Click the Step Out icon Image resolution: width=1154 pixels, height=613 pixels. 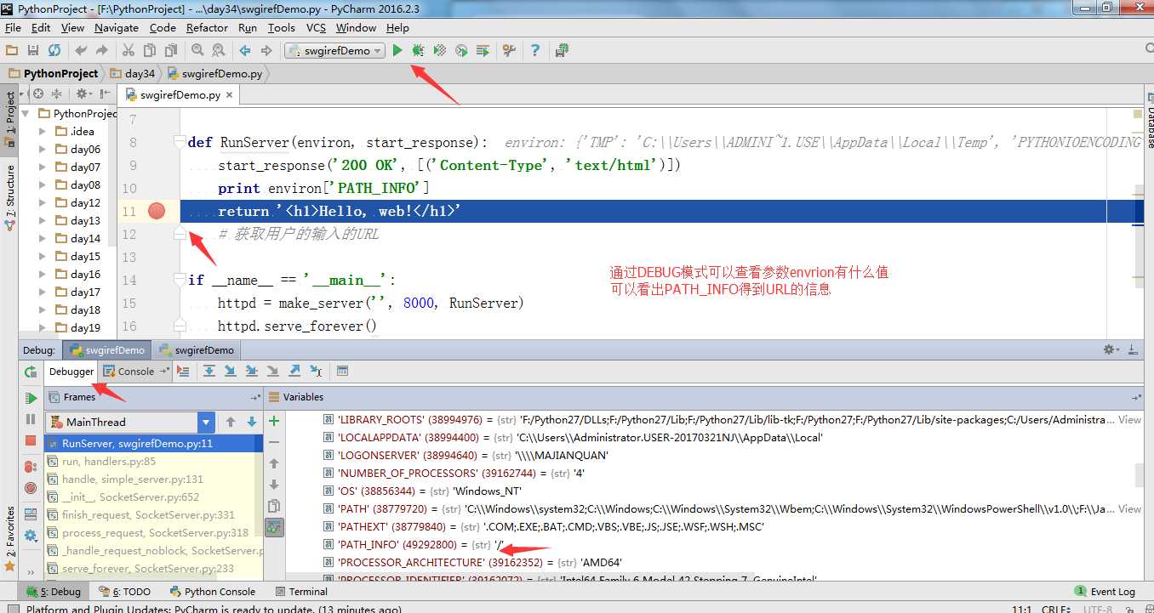point(294,371)
